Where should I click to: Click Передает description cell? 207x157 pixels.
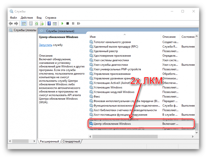tap(170, 101)
